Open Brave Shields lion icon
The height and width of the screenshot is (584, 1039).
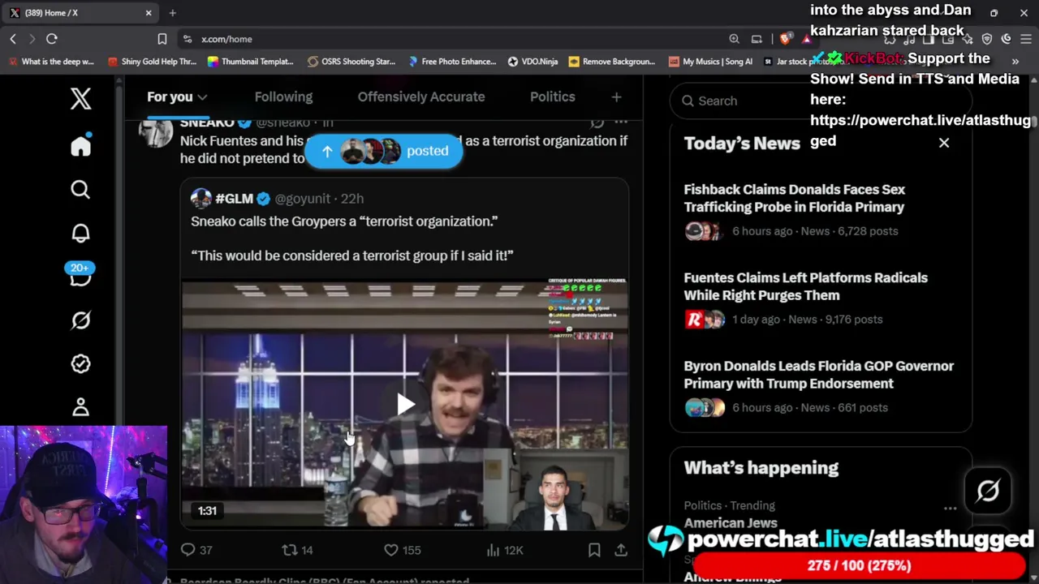785,39
